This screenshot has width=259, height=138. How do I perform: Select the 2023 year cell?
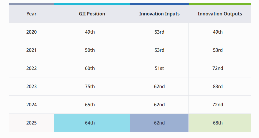[x=31, y=86]
